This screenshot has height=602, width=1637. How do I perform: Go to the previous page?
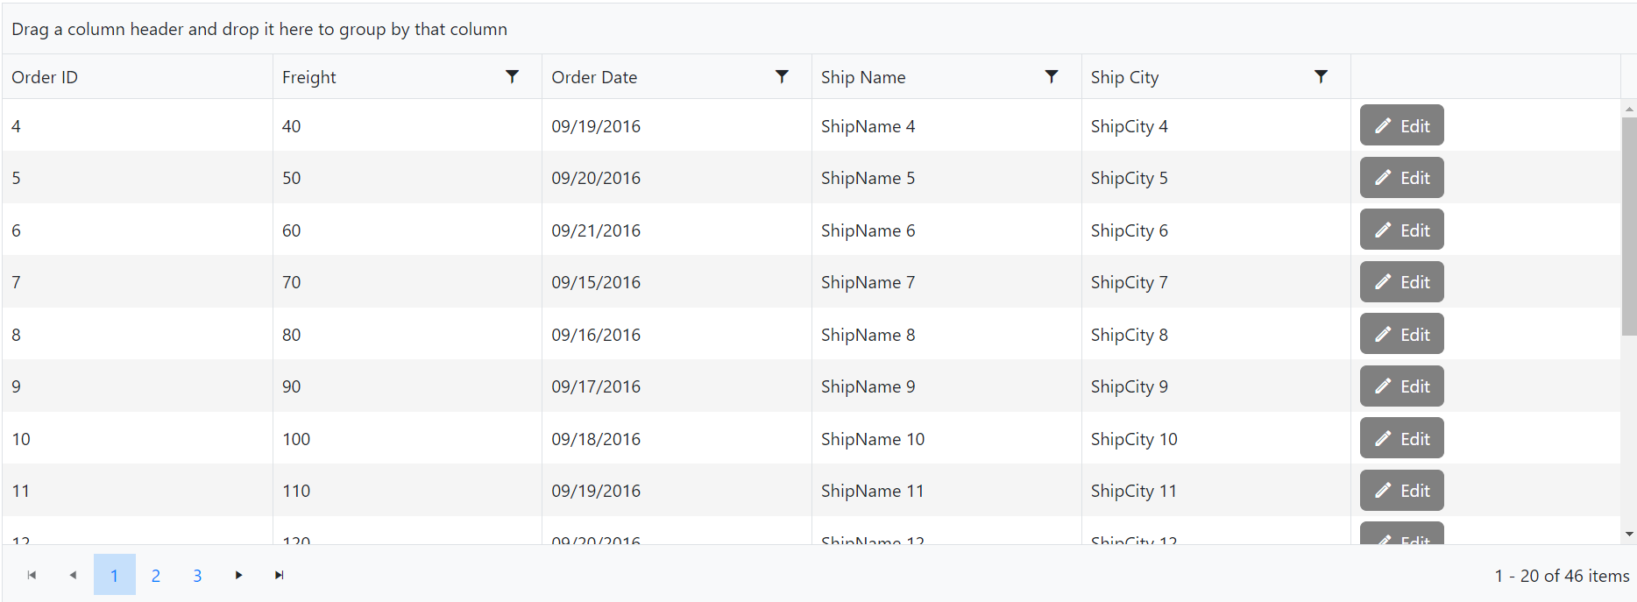[73, 575]
